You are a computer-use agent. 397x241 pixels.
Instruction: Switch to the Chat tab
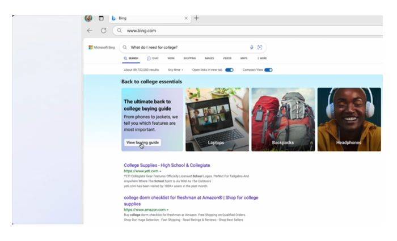pos(153,58)
